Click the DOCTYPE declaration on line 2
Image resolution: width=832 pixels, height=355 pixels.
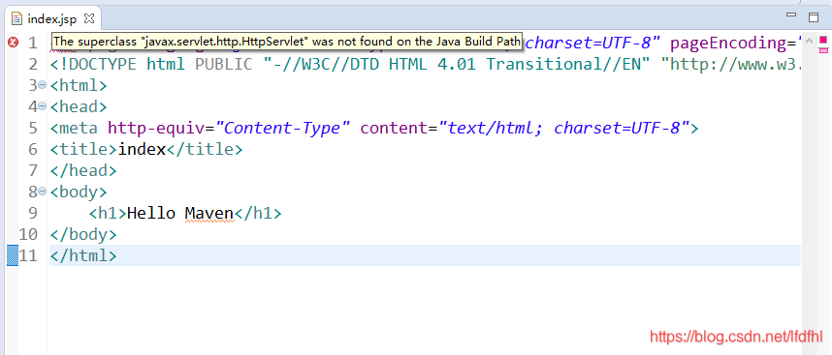426,64
